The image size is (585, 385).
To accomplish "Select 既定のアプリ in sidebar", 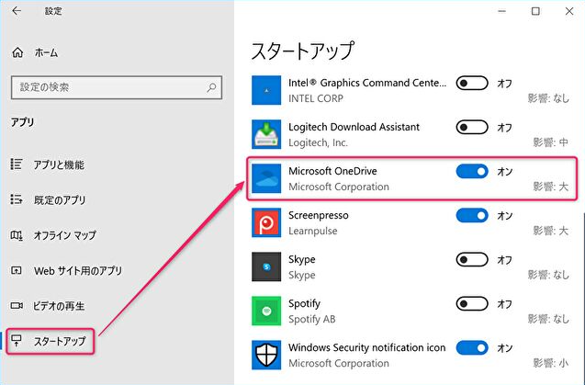I will 60,199.
